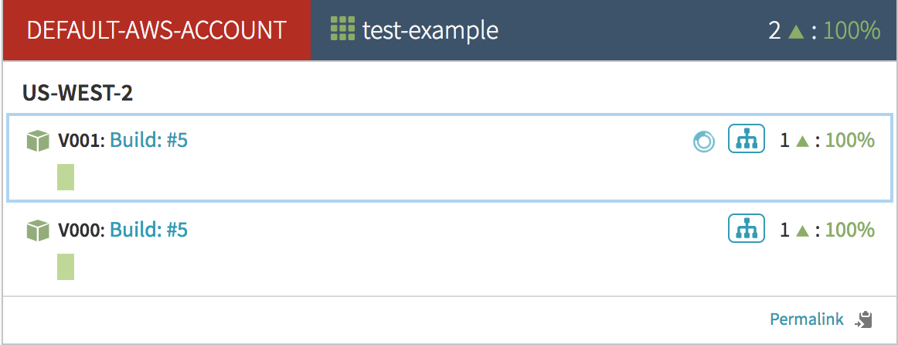Viewport: 898px width, 345px height.
Task: Select the green instance square under V001
Action: pos(66,176)
